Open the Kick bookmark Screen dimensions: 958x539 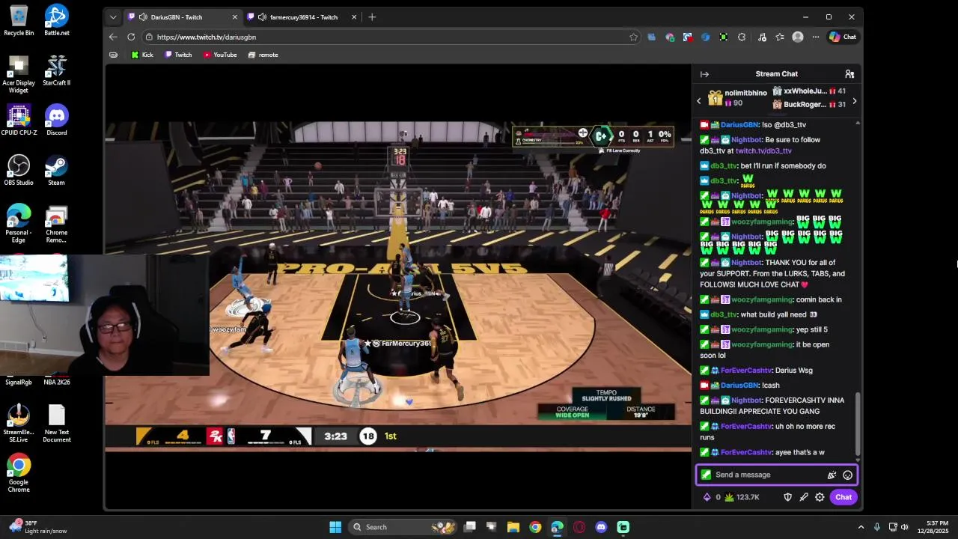[x=142, y=55]
